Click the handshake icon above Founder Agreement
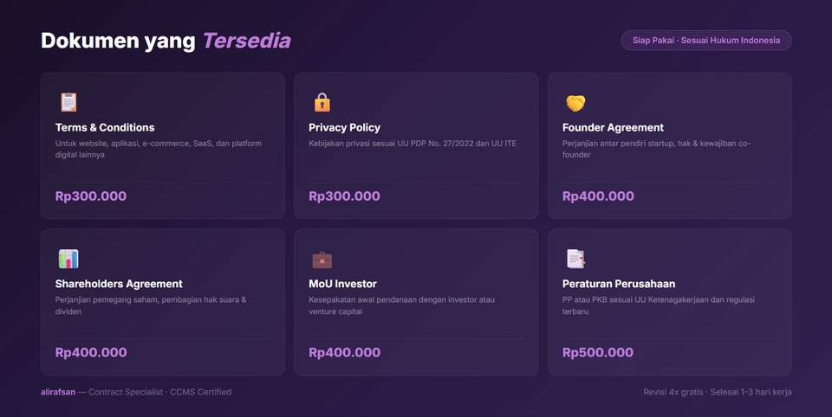Image resolution: width=832 pixels, height=417 pixels. [575, 103]
